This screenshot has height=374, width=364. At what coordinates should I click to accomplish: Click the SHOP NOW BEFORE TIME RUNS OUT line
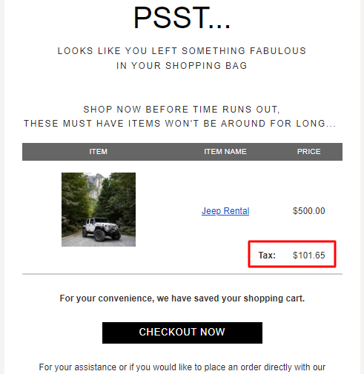pos(182,110)
